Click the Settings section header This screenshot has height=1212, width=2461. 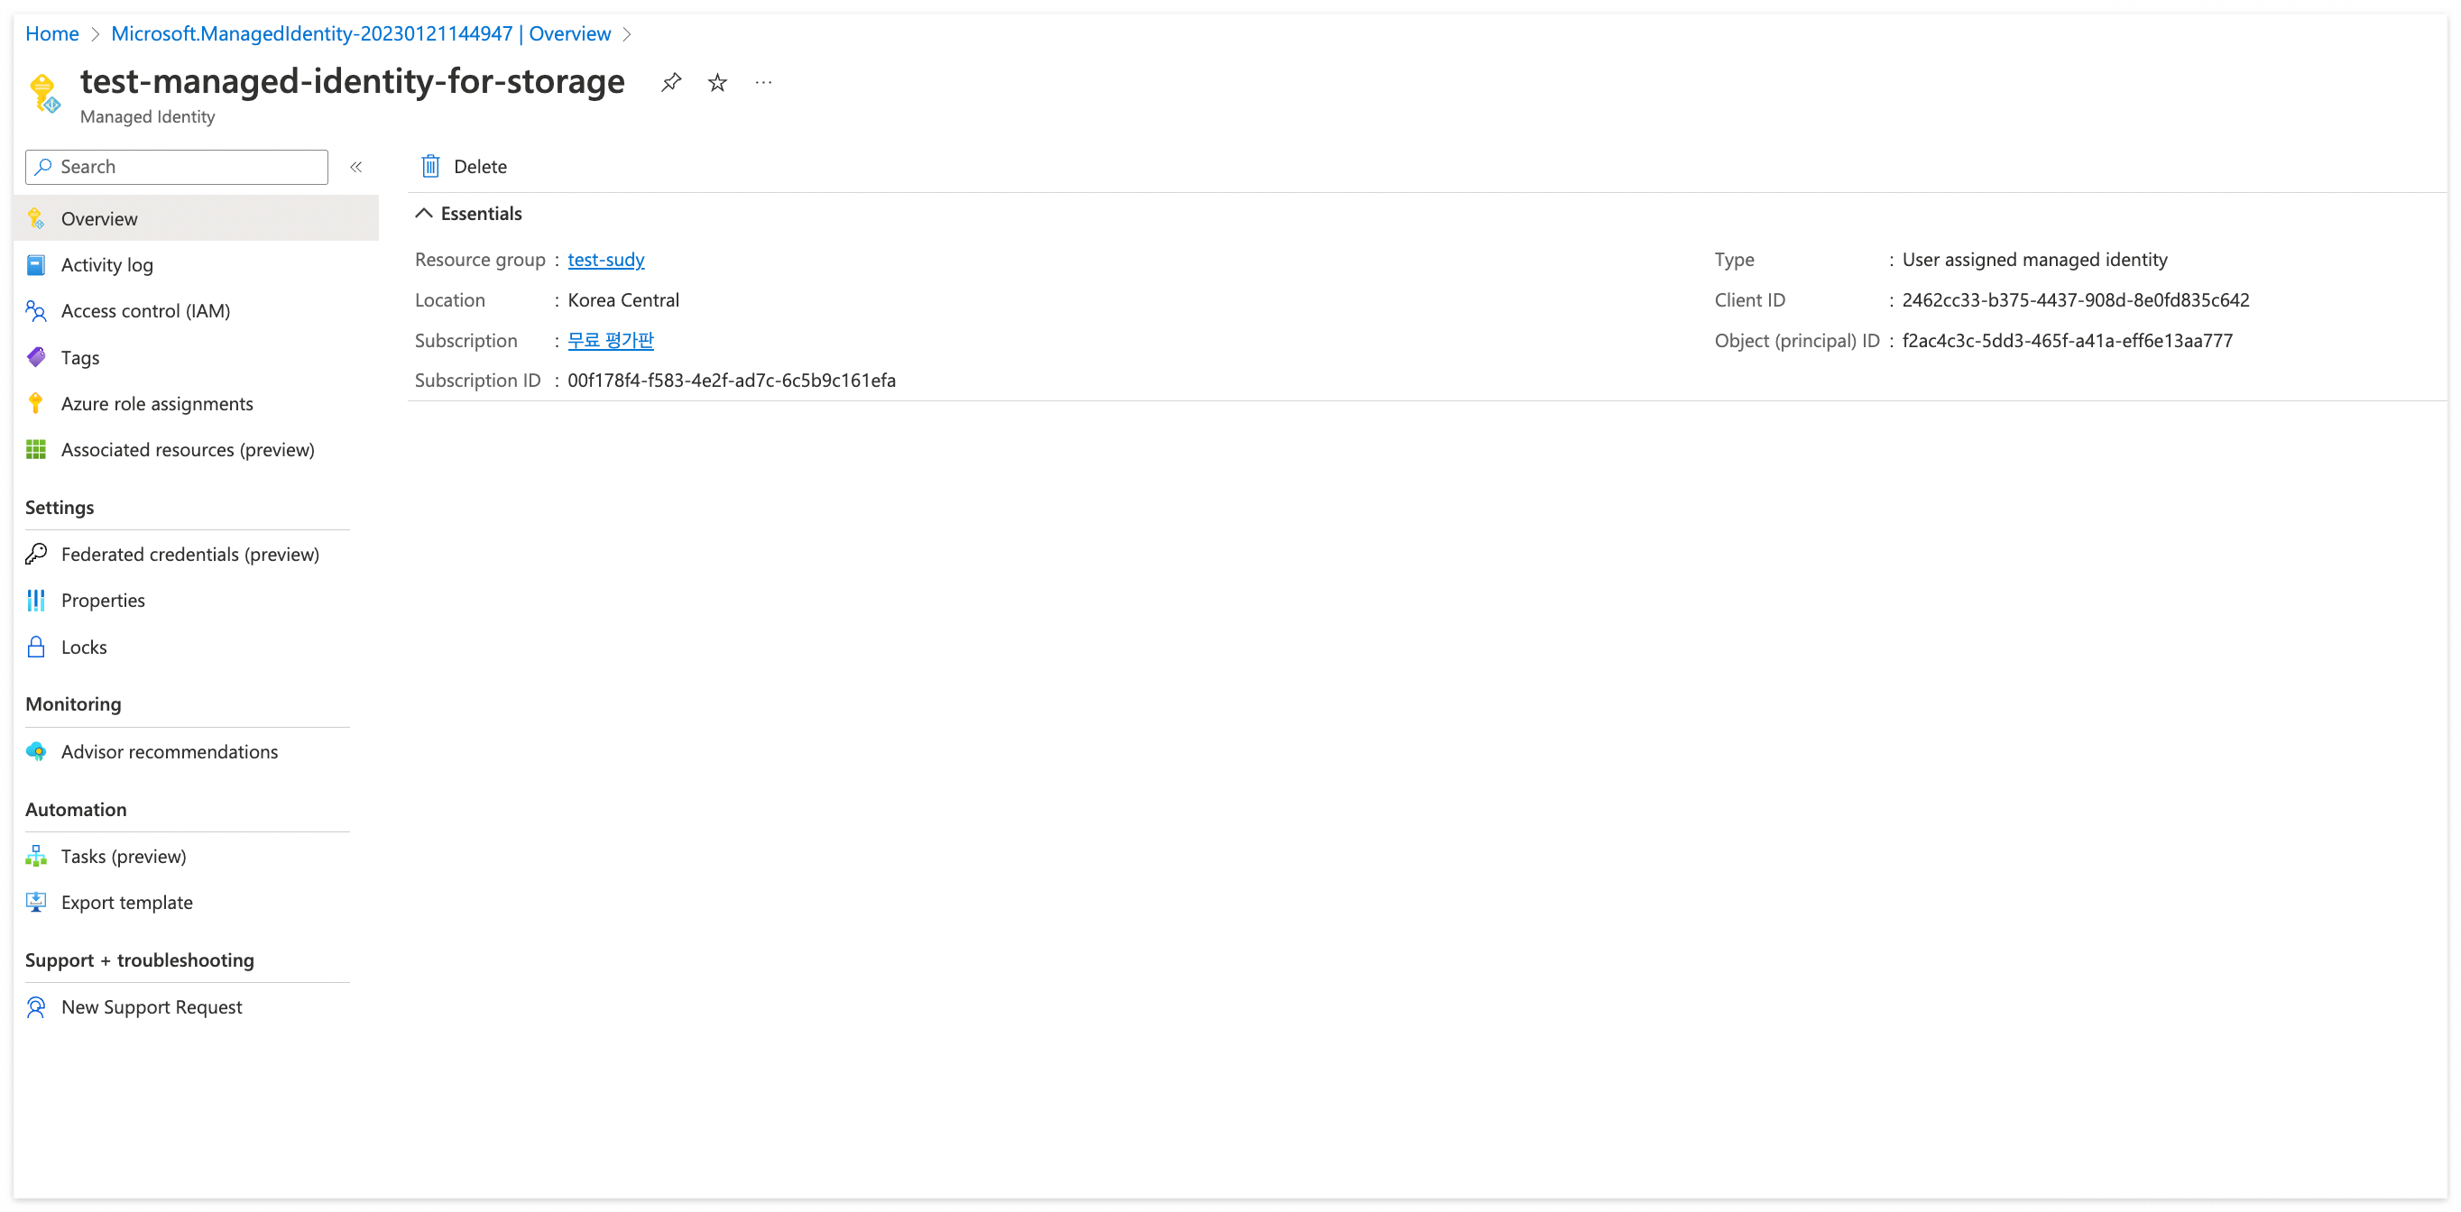[60, 507]
